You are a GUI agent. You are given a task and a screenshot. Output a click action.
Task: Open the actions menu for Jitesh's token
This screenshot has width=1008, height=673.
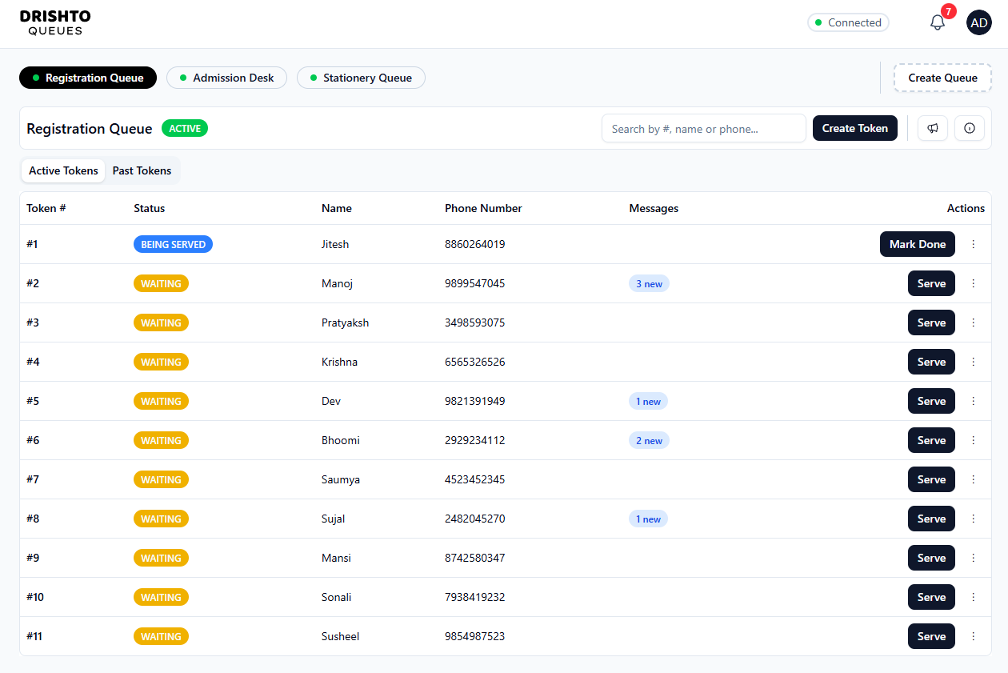[973, 244]
